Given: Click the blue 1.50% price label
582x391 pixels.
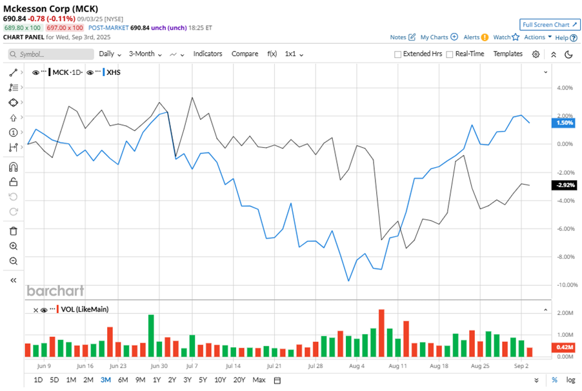Looking at the screenshot, I should click(x=563, y=123).
